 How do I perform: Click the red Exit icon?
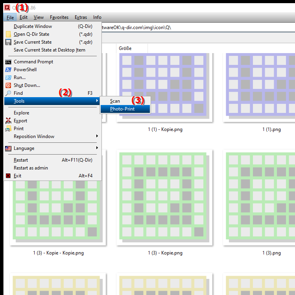(8, 176)
